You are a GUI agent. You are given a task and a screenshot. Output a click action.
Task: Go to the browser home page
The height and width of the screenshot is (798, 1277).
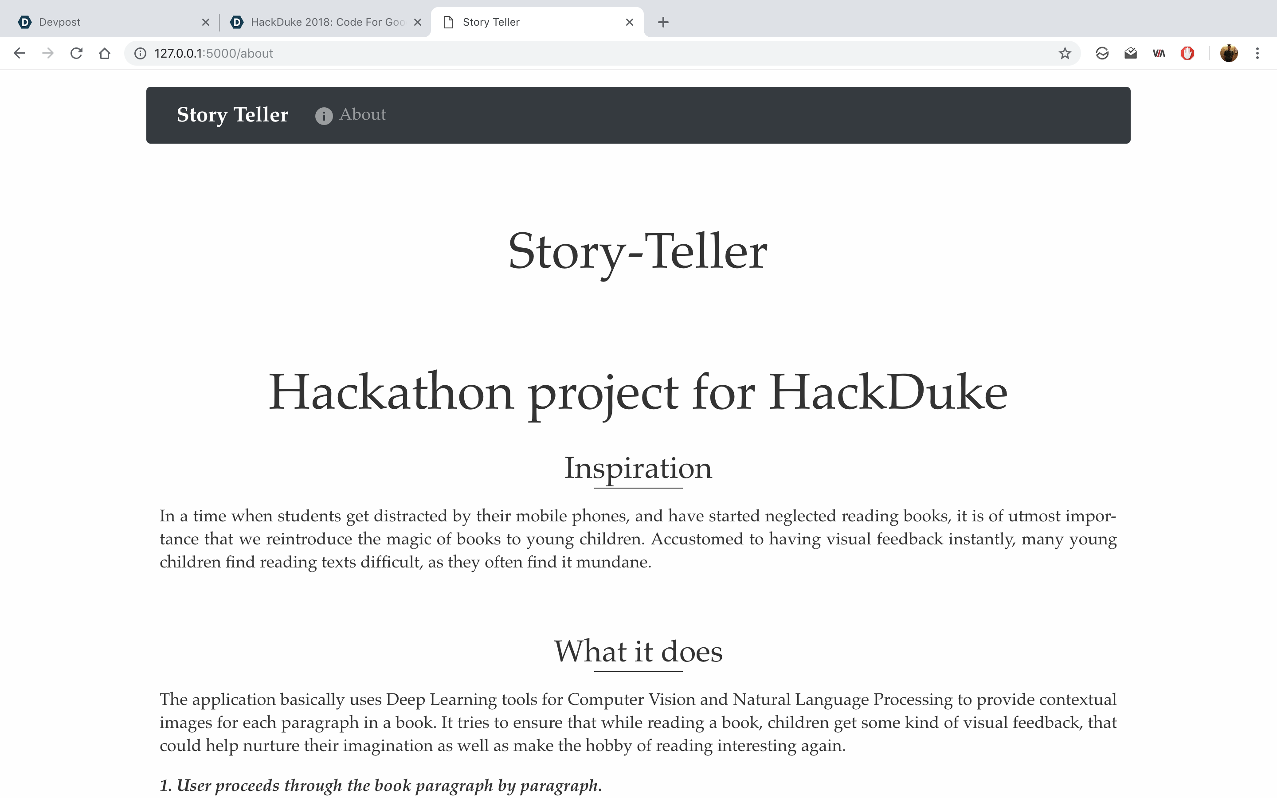coord(105,53)
